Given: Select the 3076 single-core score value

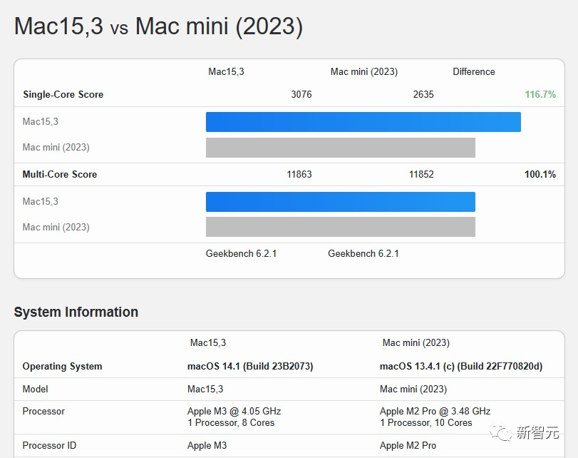Looking at the screenshot, I should pos(301,94).
